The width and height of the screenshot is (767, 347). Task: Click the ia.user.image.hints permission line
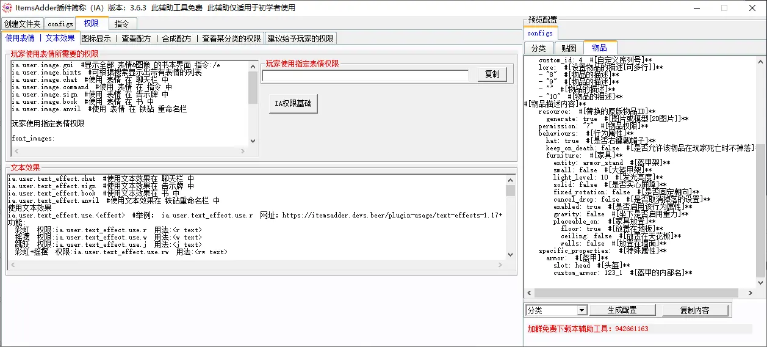107,72
